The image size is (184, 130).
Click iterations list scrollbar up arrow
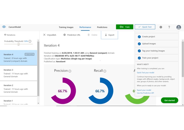(38, 40)
